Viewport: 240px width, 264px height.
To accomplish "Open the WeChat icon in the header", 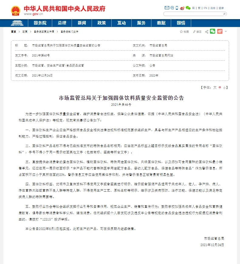I will (188, 8).
